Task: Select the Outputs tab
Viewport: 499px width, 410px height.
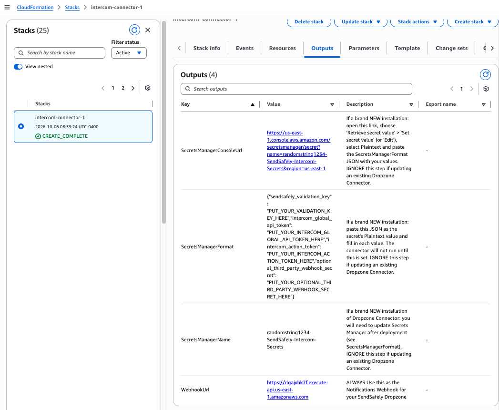Action: [x=322, y=48]
